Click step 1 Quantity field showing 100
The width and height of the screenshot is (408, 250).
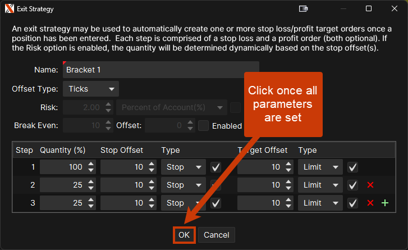click(x=62, y=167)
